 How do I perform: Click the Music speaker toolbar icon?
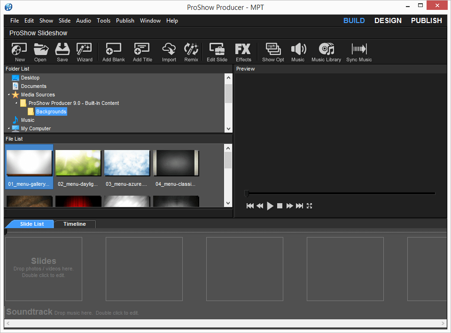point(298,52)
